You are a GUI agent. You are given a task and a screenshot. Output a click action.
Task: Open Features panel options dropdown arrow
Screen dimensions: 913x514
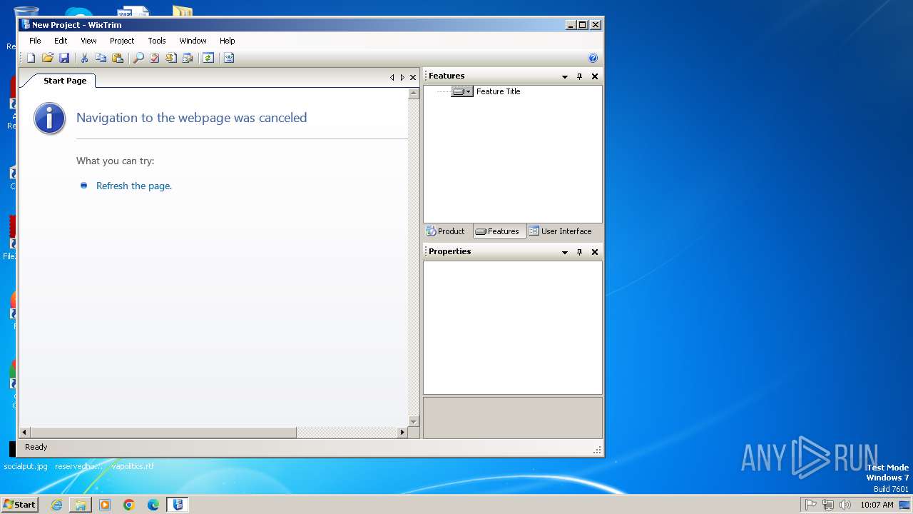[x=565, y=76]
